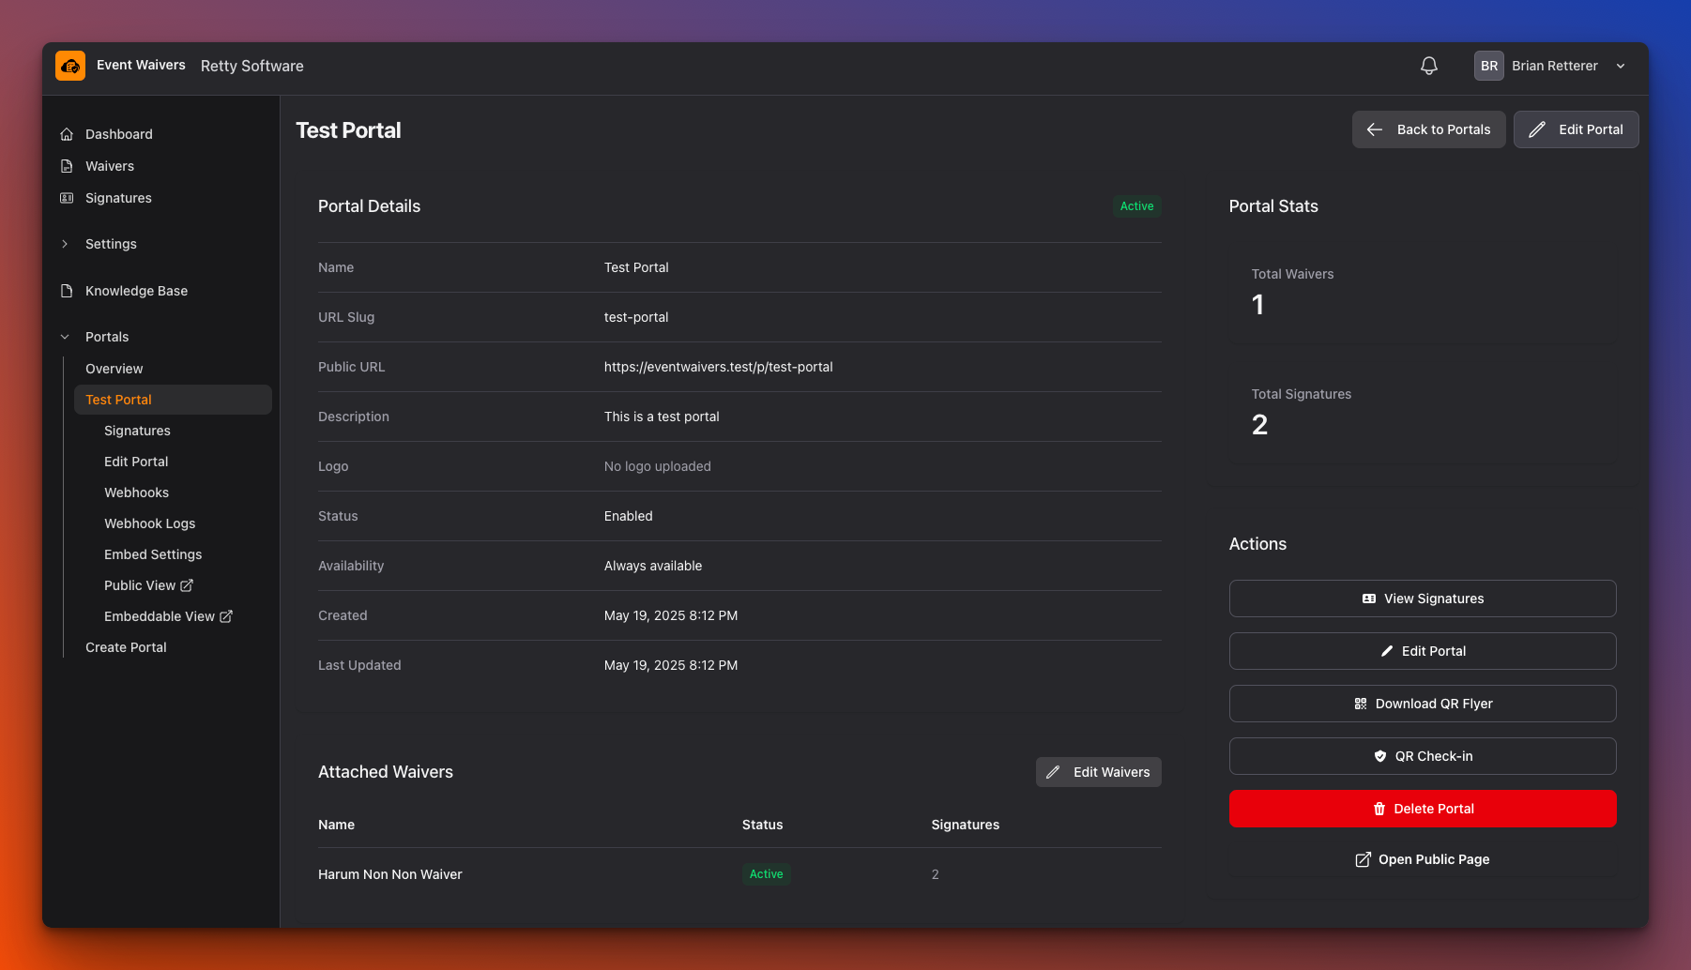Image resolution: width=1691 pixels, height=970 pixels.
Task: Click the Harum Non Non Waiver row
Action: click(x=390, y=874)
